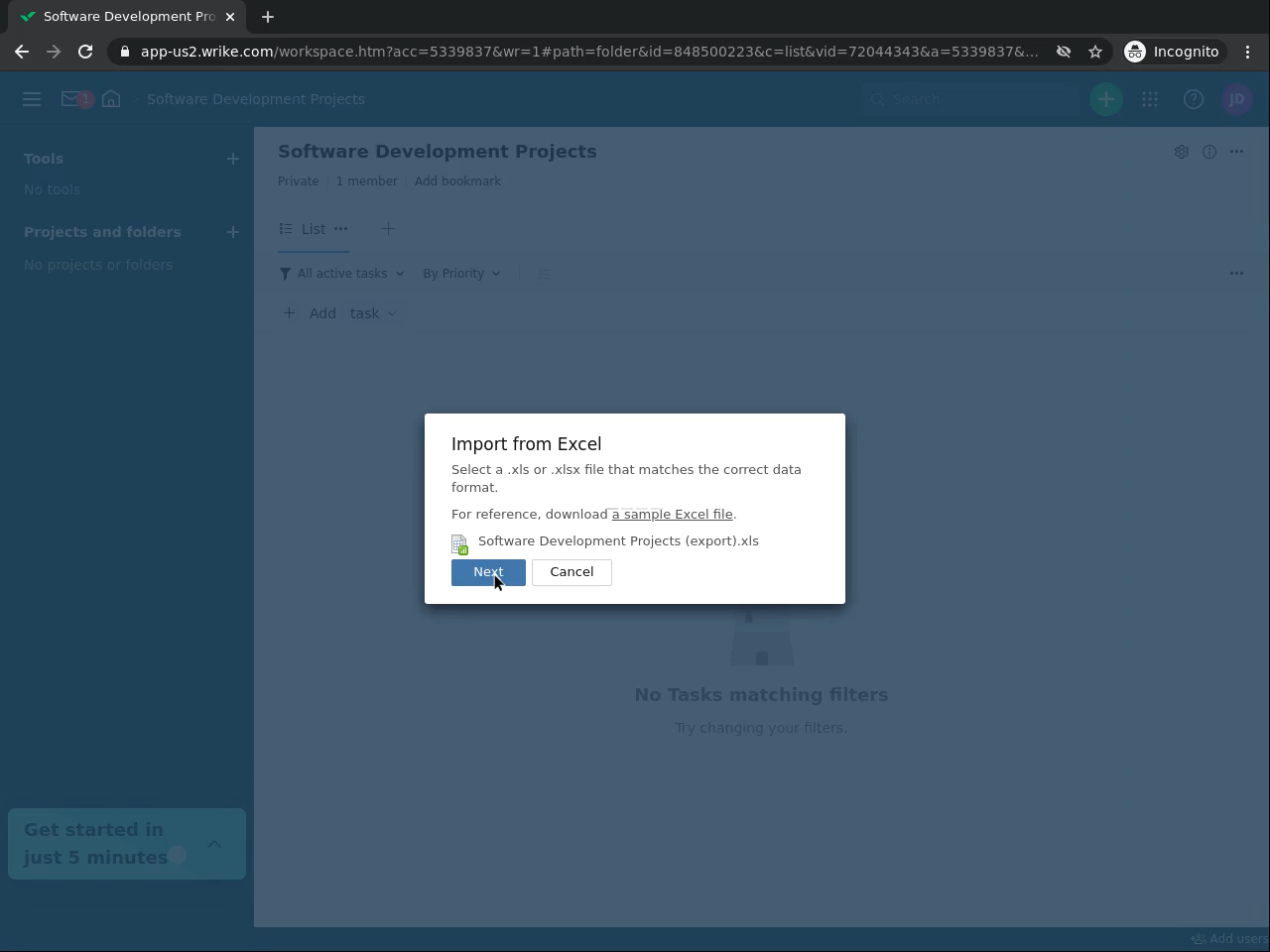Click Add users in the bottom bar
The height and width of the screenshot is (952, 1270).
click(x=1230, y=939)
